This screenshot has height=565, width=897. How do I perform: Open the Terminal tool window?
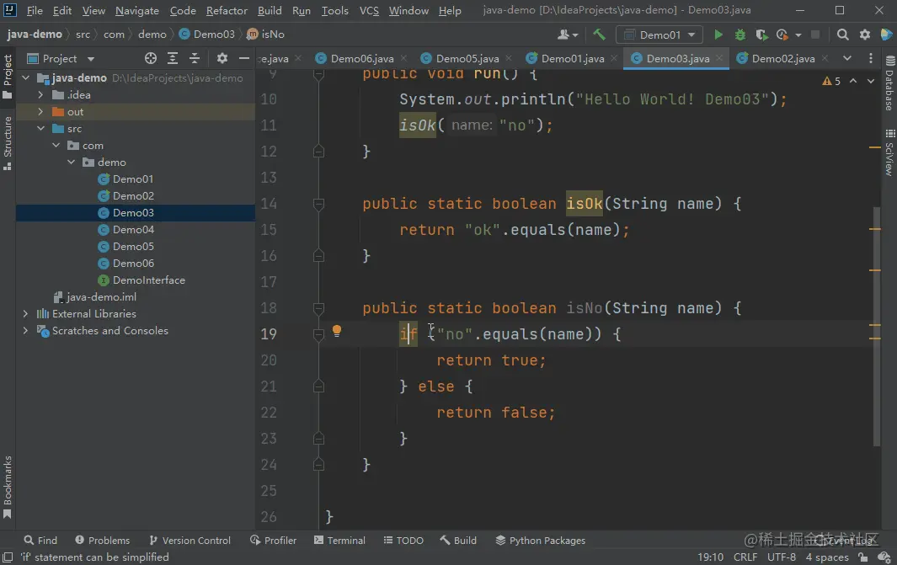pos(339,541)
